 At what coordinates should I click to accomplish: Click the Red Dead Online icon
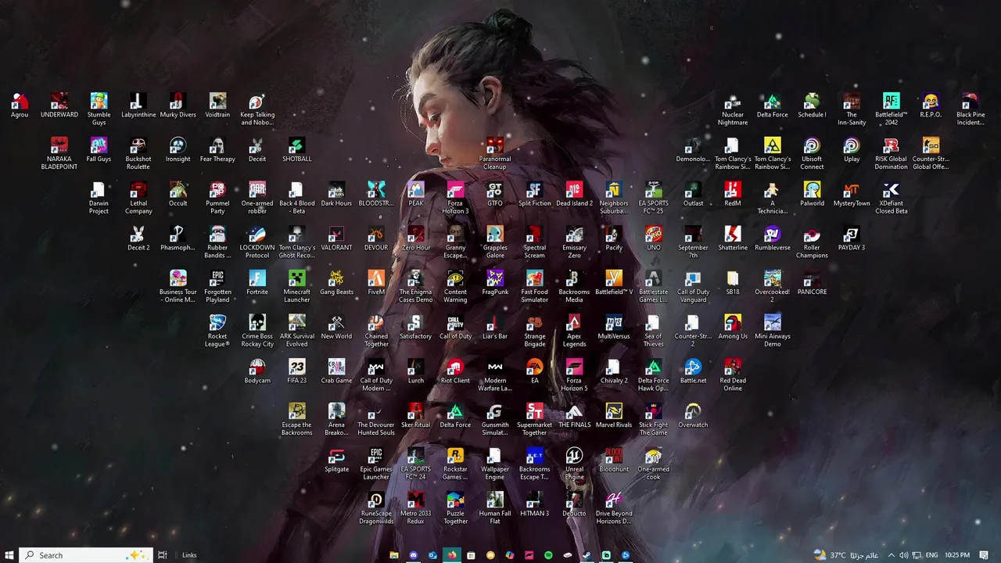click(x=733, y=376)
